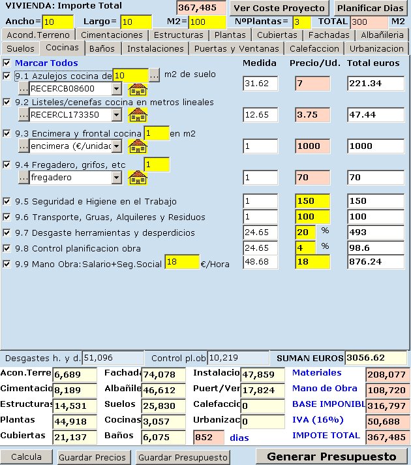
Task: Open the Acond.Terreno tab
Action: pos(38,35)
